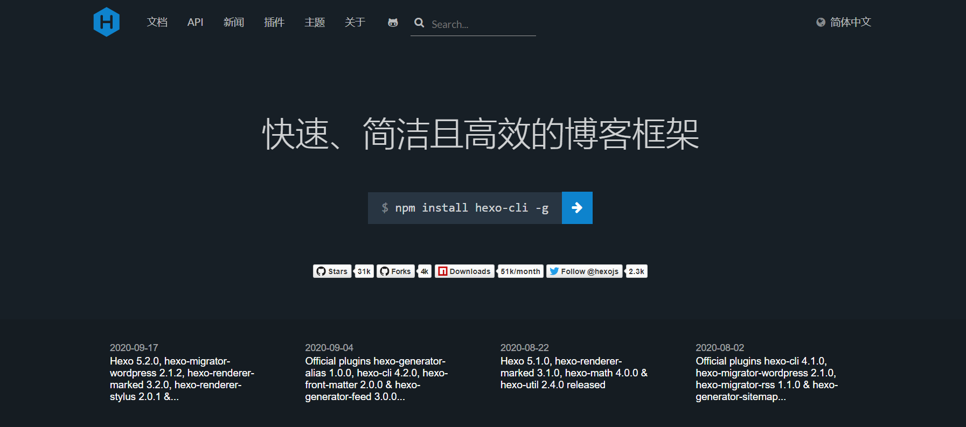
Task: Open the 主题 themes page
Action: 315,22
